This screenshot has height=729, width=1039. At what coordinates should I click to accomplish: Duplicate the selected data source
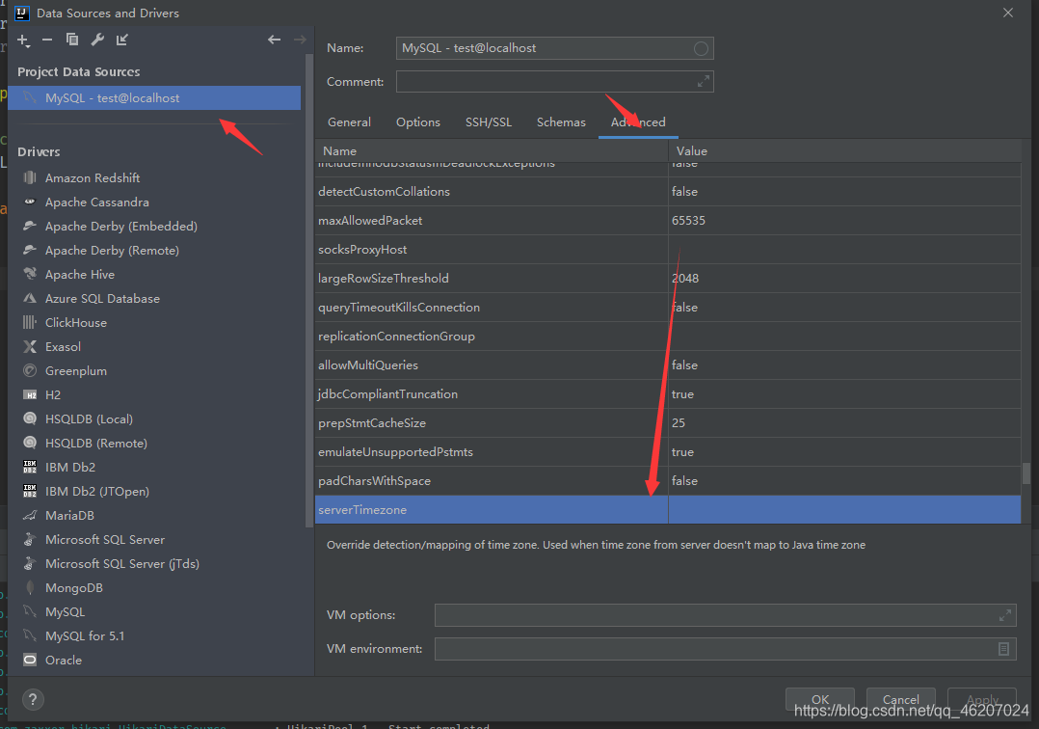point(72,40)
